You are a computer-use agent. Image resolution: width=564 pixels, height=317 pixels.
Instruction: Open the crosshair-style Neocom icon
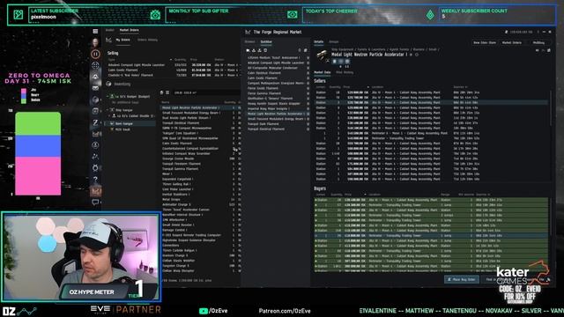coord(95,65)
